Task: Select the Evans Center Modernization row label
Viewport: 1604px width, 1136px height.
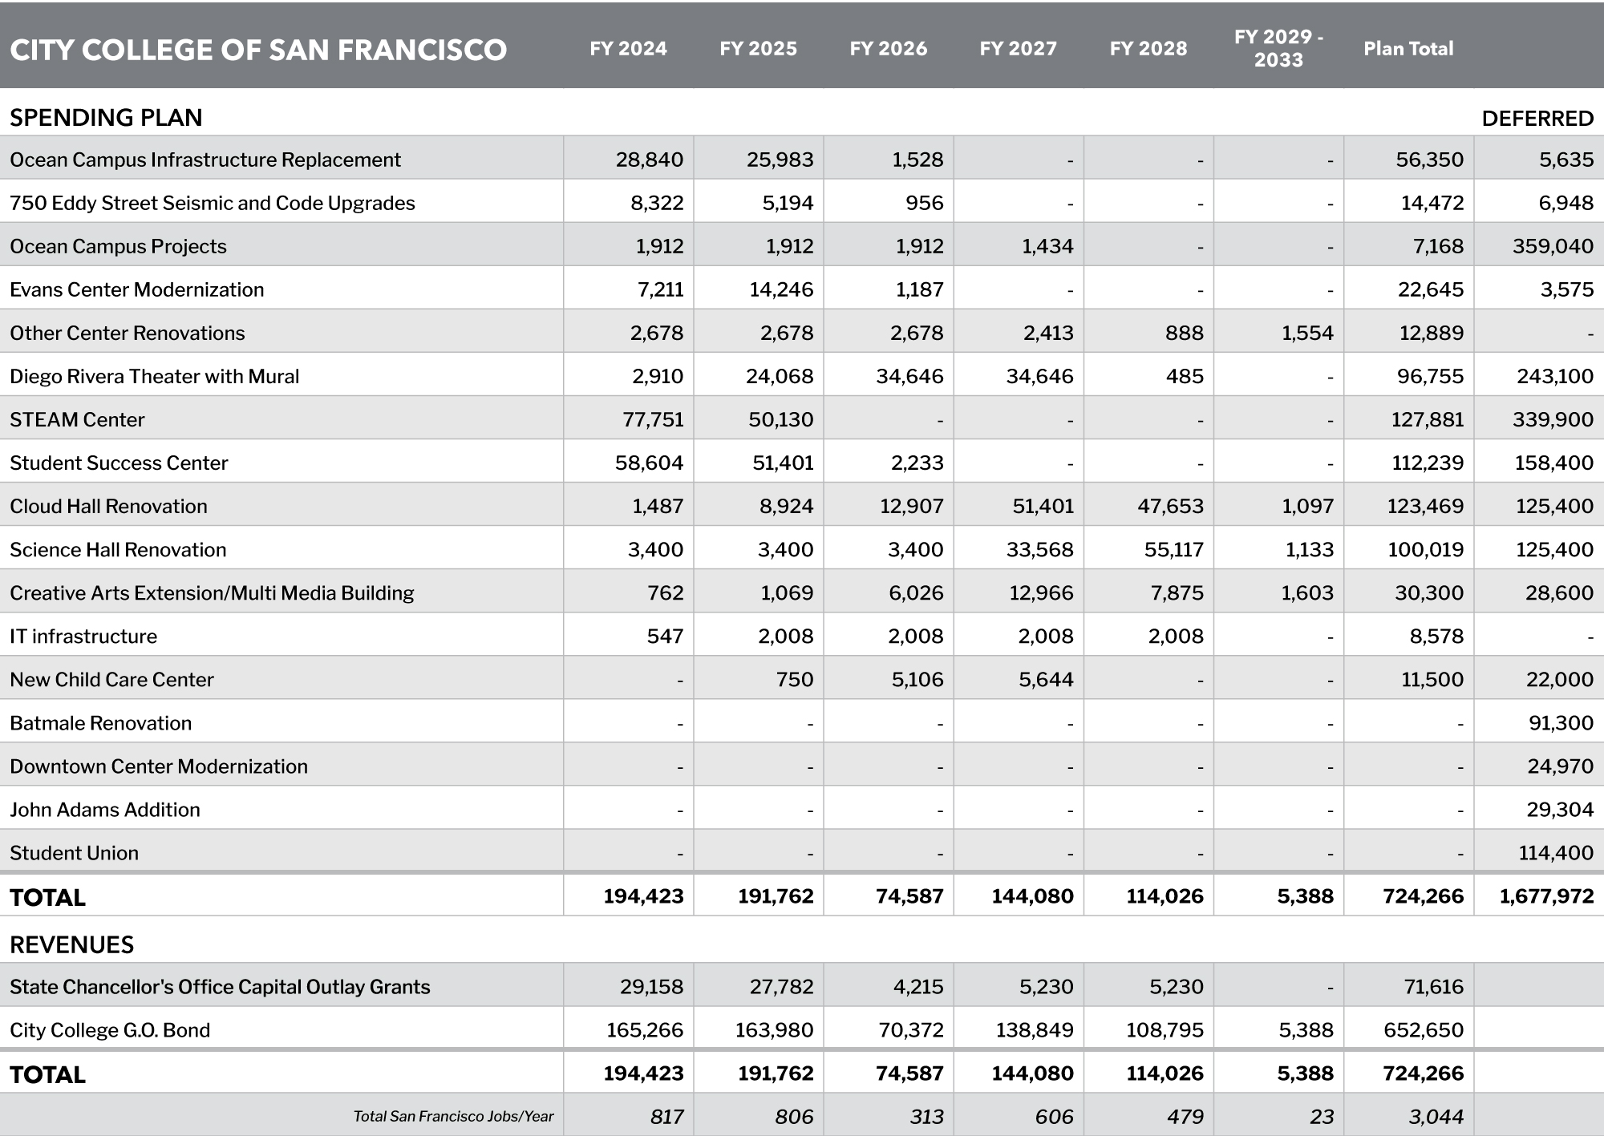Action: click(x=137, y=289)
